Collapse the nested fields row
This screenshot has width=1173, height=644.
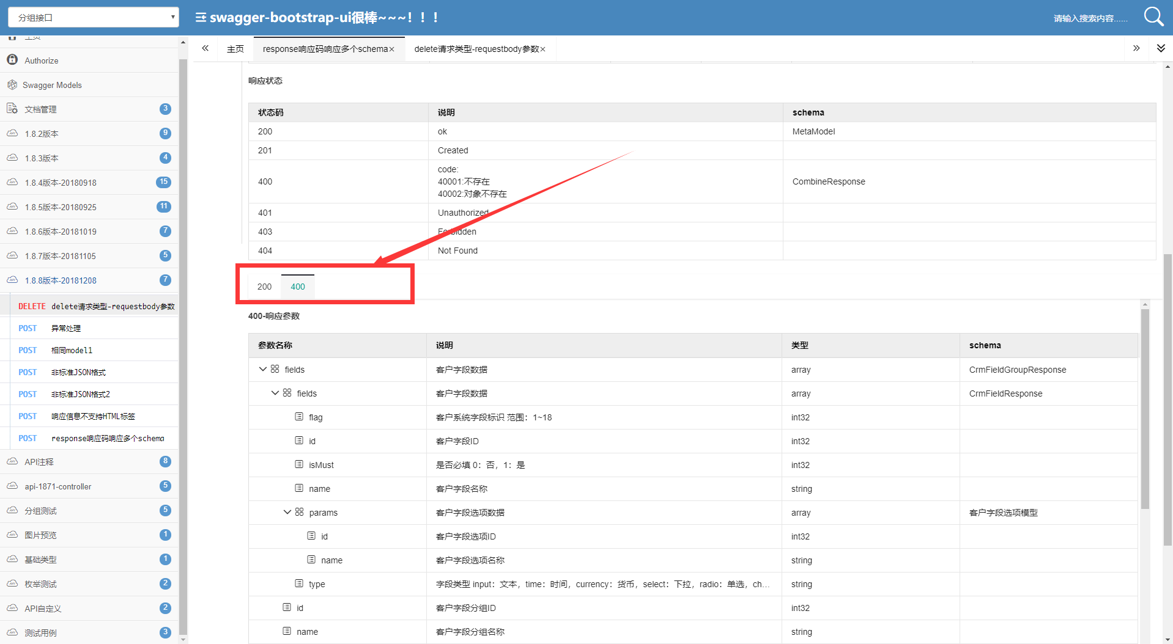pos(275,393)
